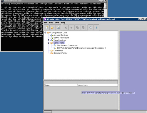Select IBM WebSphere Portal Document Manager Connector 1
This screenshot has height=113, width=147.
(x=81, y=48)
